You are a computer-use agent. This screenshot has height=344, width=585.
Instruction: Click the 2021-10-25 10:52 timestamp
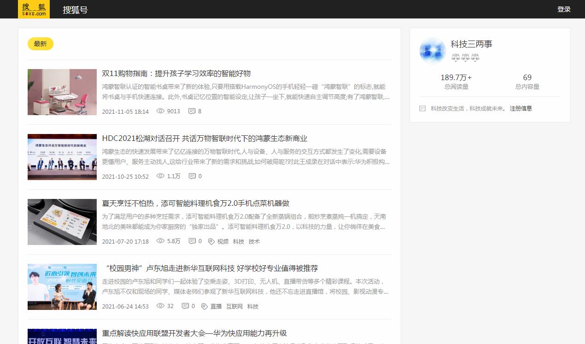125,176
